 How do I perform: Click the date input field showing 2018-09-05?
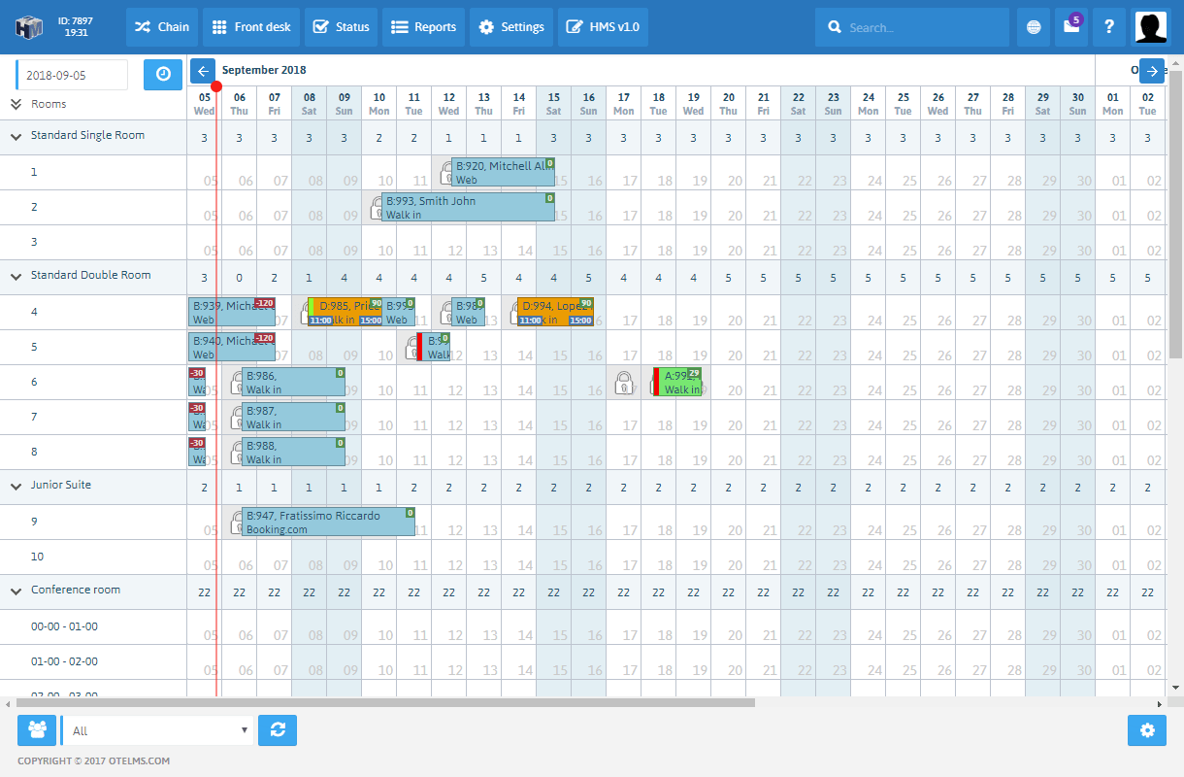click(74, 75)
